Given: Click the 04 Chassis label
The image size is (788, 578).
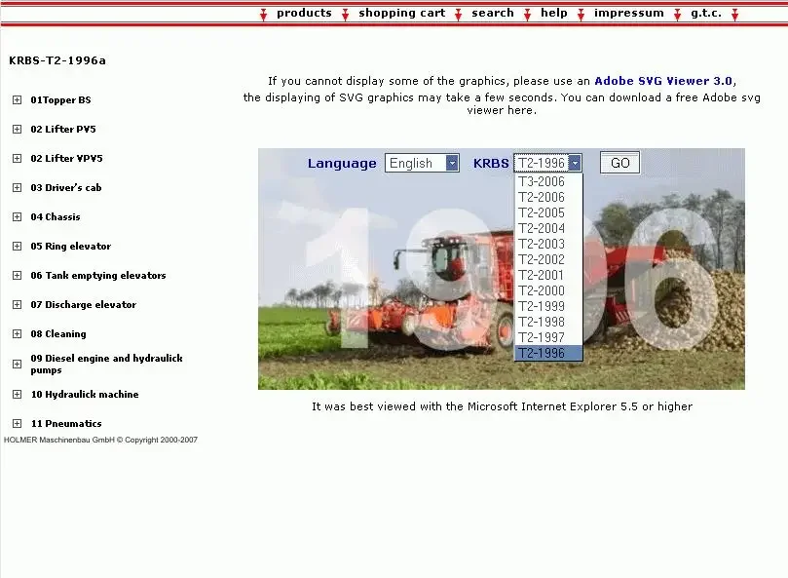Looking at the screenshot, I should point(56,216).
